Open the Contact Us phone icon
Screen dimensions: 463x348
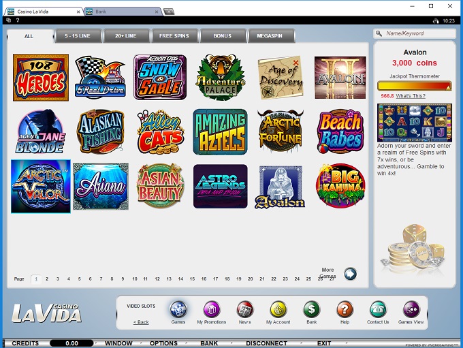click(378, 311)
